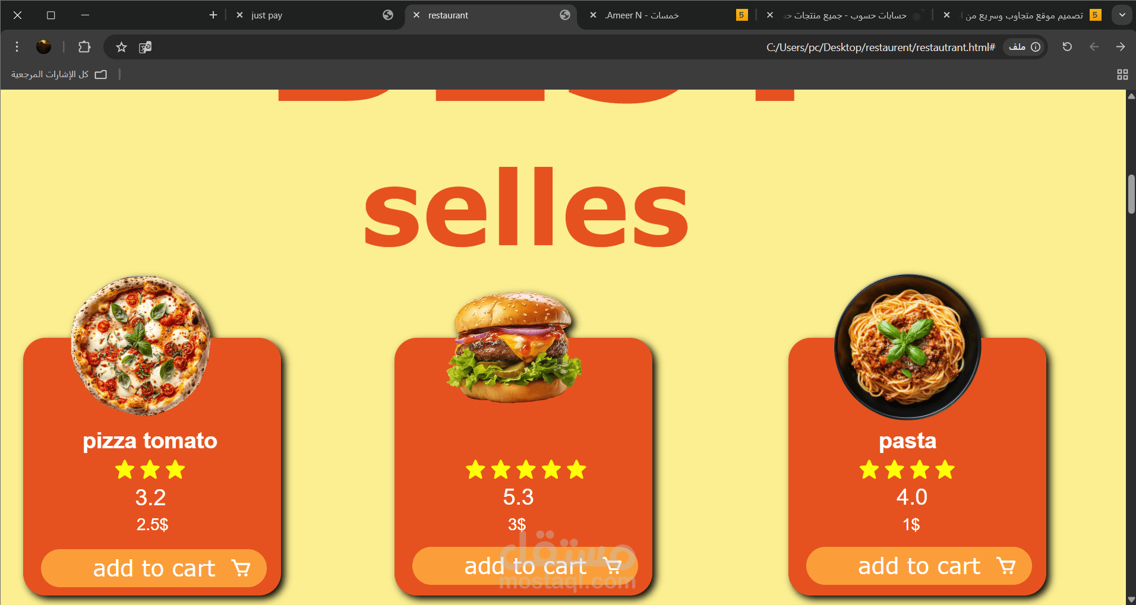Close the restaurant tab
The image size is (1136, 605).
pyautogui.click(x=416, y=15)
